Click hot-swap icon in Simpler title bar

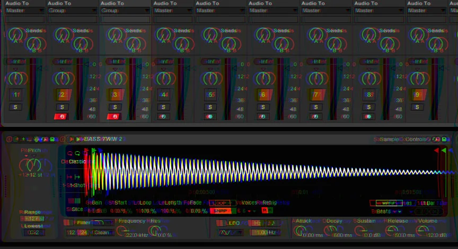pyautogui.click(x=436, y=140)
